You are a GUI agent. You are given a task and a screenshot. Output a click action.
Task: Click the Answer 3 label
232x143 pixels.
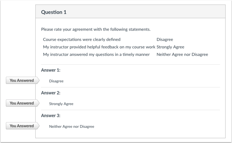[50, 116]
